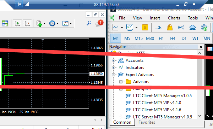This screenshot has width=213, height=129.
Task: Select the D1 timeframe
Action: click(184, 39)
